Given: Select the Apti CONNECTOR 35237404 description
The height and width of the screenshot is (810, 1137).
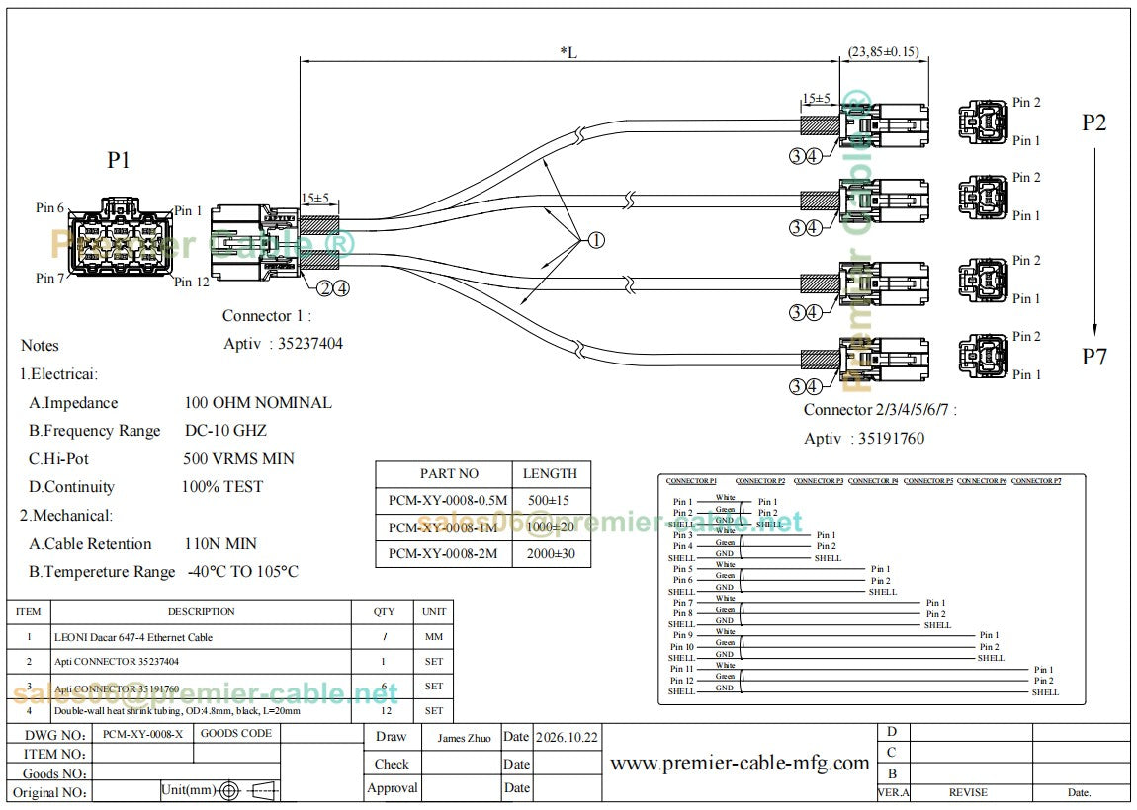Looking at the screenshot, I should (116, 662).
